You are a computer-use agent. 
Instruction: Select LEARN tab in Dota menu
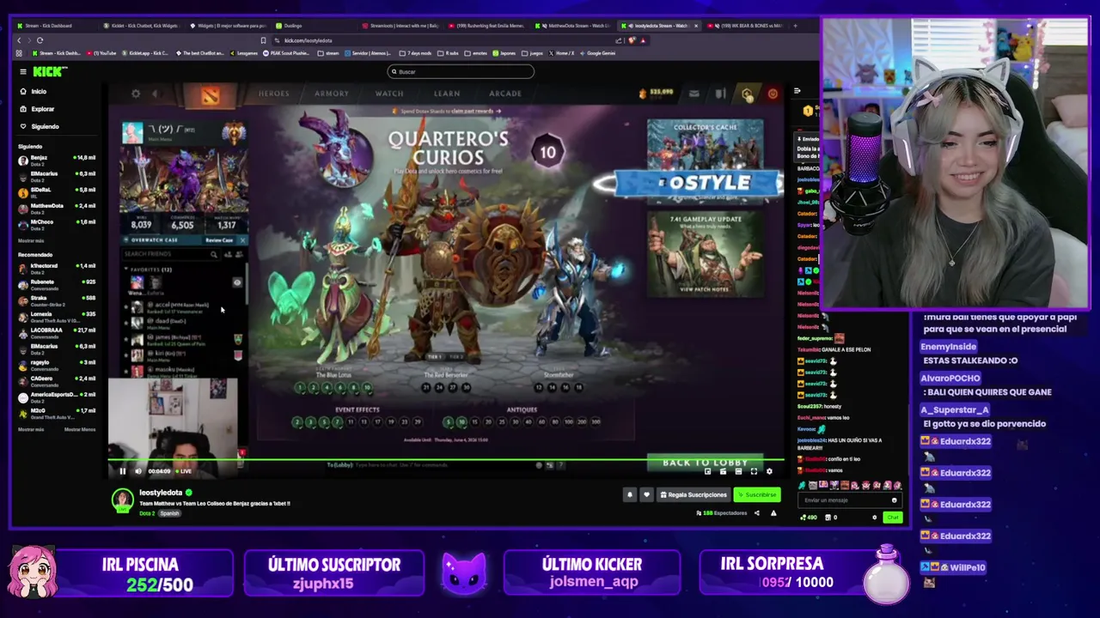pyautogui.click(x=447, y=94)
